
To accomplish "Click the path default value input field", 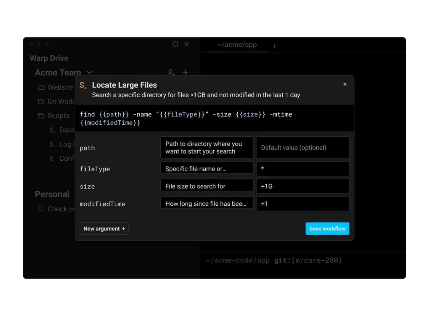I will point(302,148).
